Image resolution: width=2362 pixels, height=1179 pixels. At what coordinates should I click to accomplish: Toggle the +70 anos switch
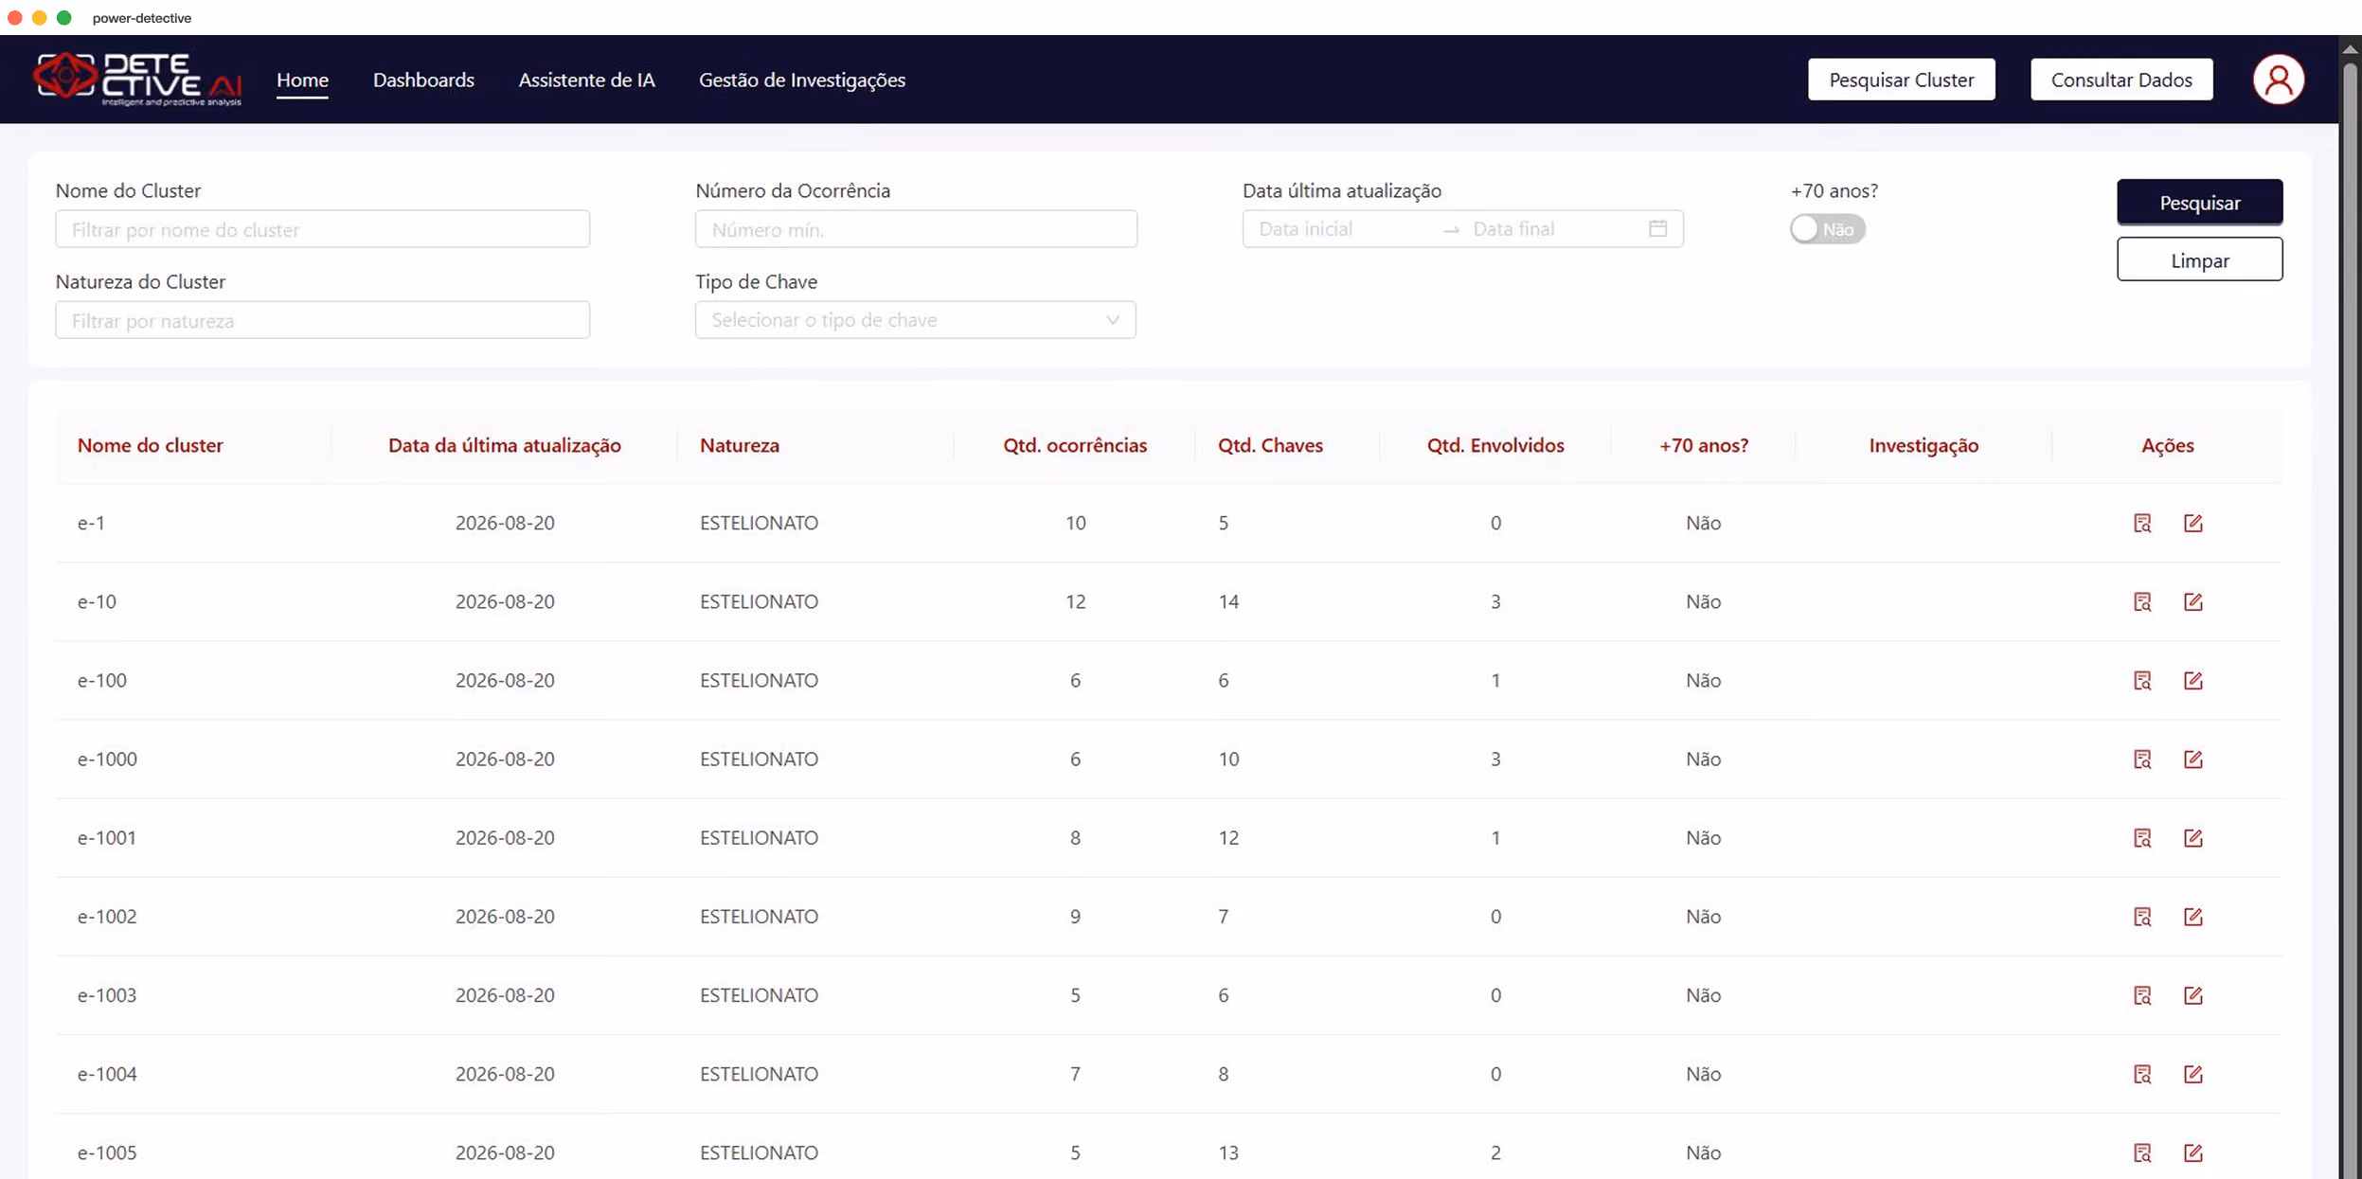click(1827, 229)
